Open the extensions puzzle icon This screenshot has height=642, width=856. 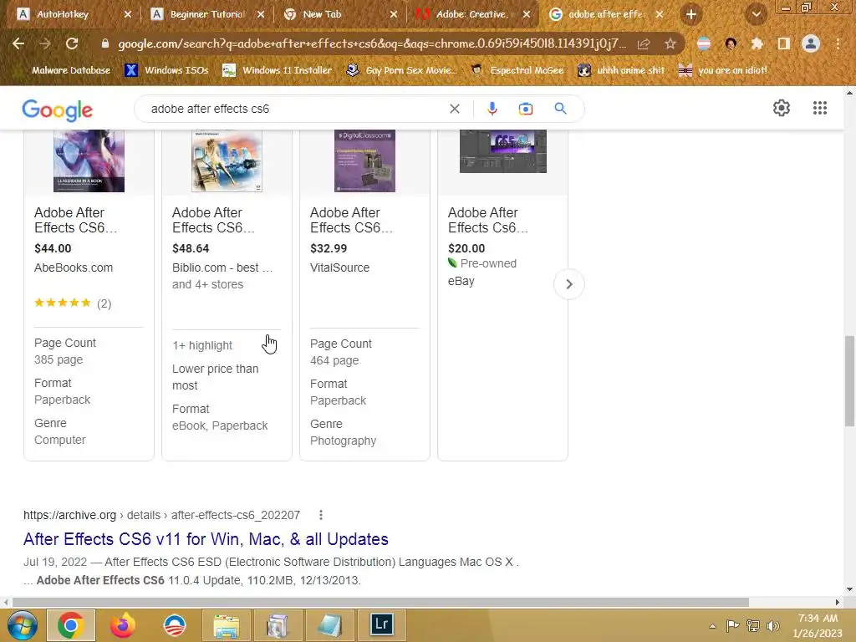(x=757, y=43)
